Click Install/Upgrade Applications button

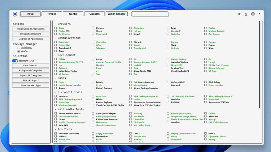pyautogui.click(x=31, y=29)
